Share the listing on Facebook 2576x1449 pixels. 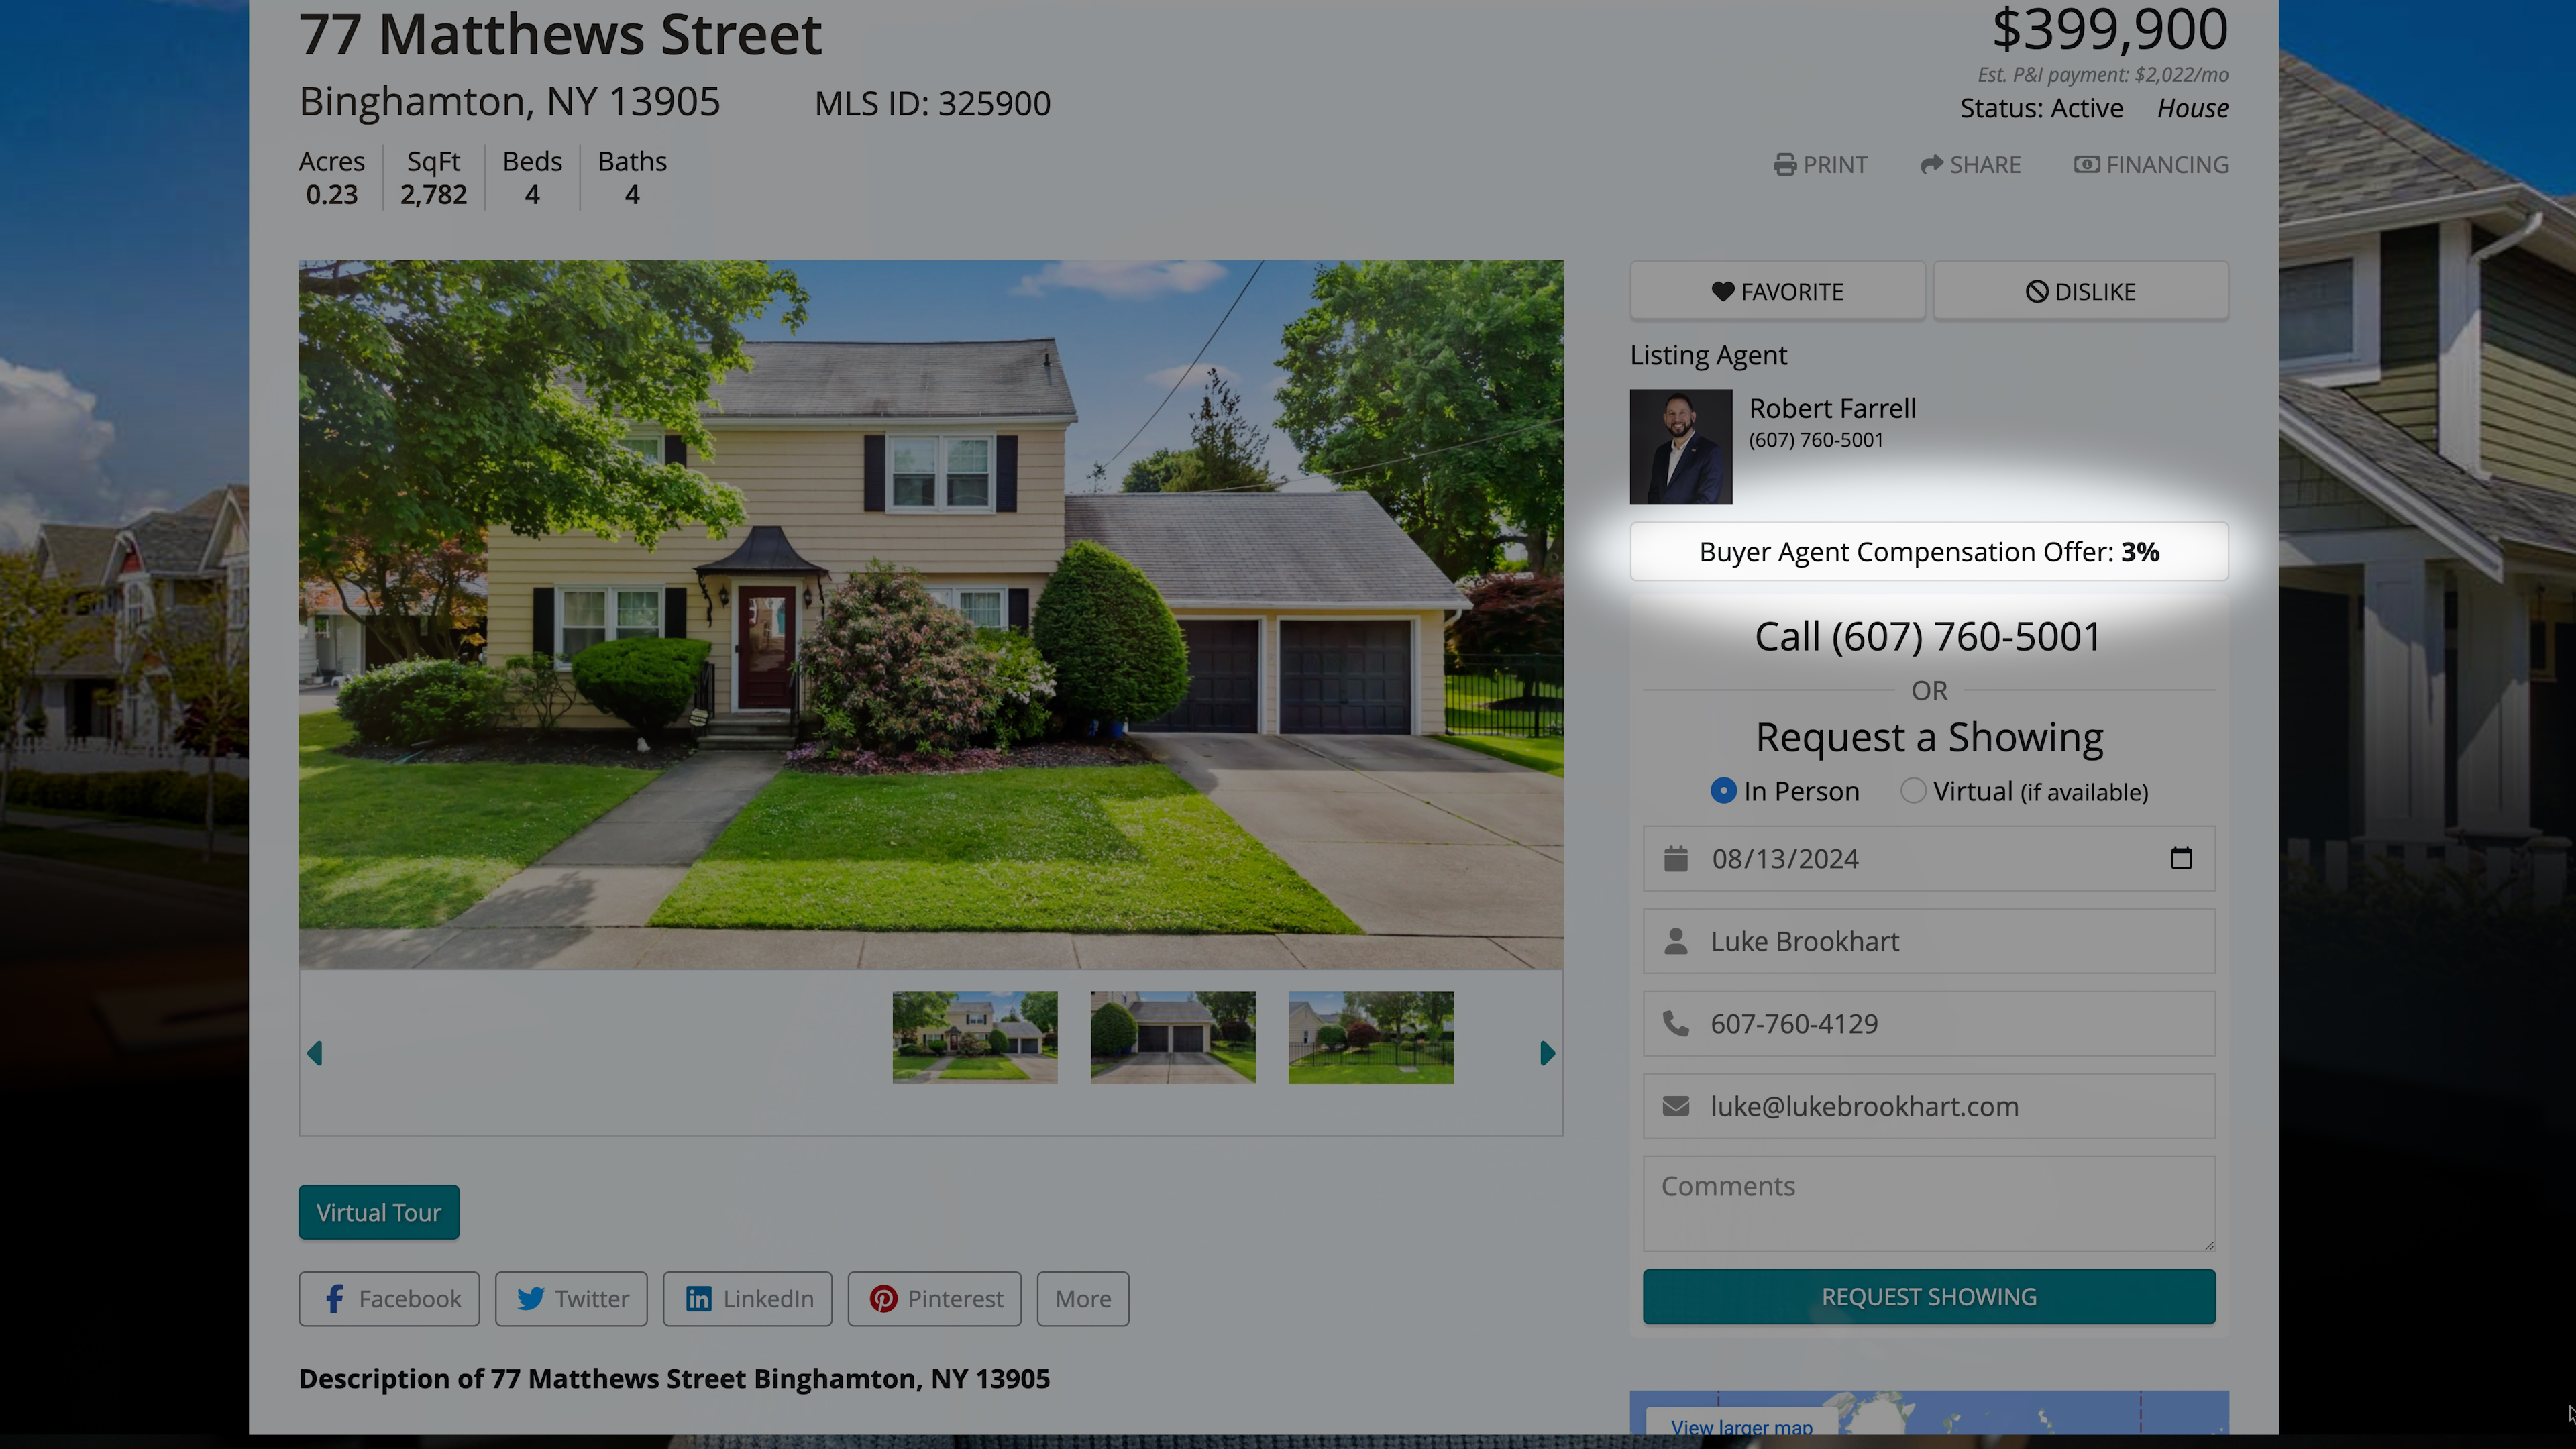pyautogui.click(x=389, y=1298)
